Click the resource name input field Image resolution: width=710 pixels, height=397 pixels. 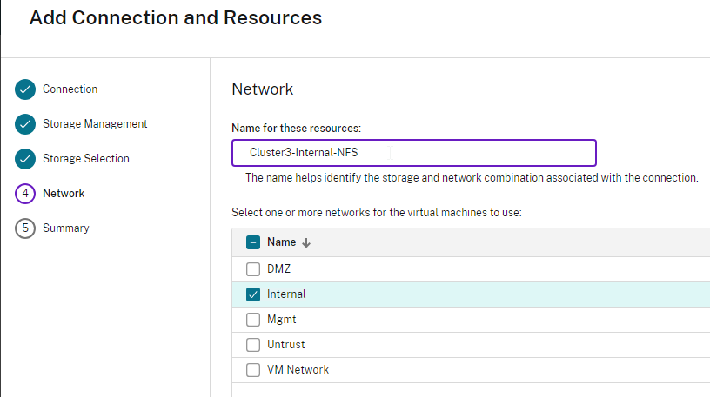click(413, 153)
